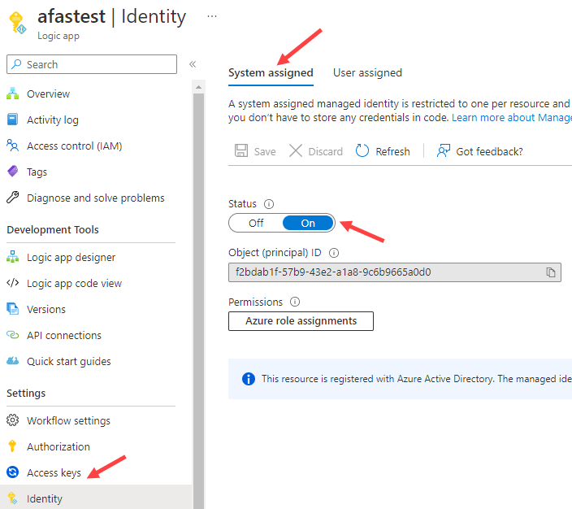The height and width of the screenshot is (509, 572).
Task: Click the Discard label in the toolbar
Action: [325, 151]
